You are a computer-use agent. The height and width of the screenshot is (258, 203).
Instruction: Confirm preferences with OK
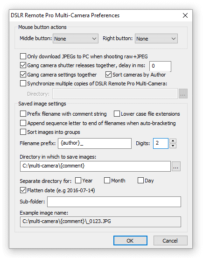[130, 241]
